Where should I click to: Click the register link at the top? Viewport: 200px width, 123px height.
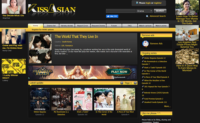pos(157,3)
